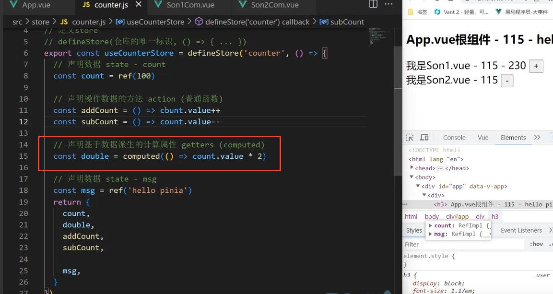Click the minus button beside Son2.vue
The height and width of the screenshot is (294, 553).
(507, 81)
